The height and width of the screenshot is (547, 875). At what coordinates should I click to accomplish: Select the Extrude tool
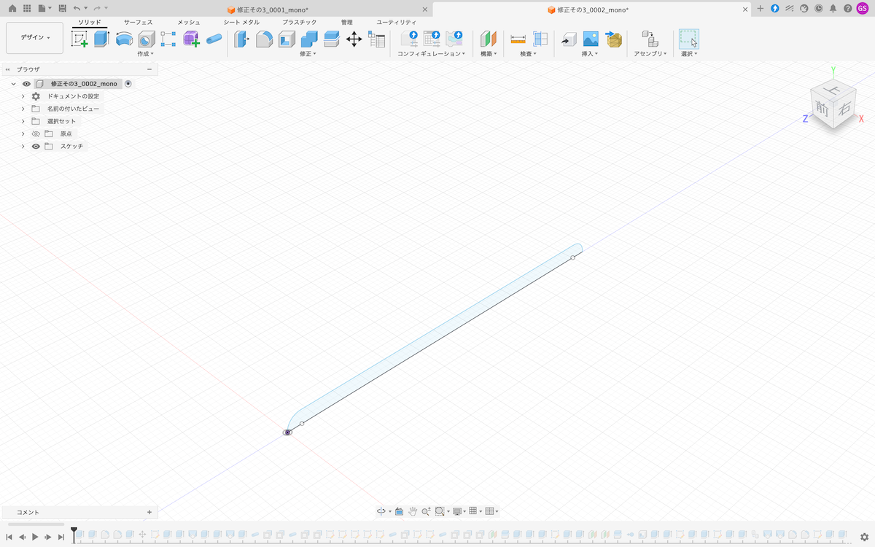101,39
